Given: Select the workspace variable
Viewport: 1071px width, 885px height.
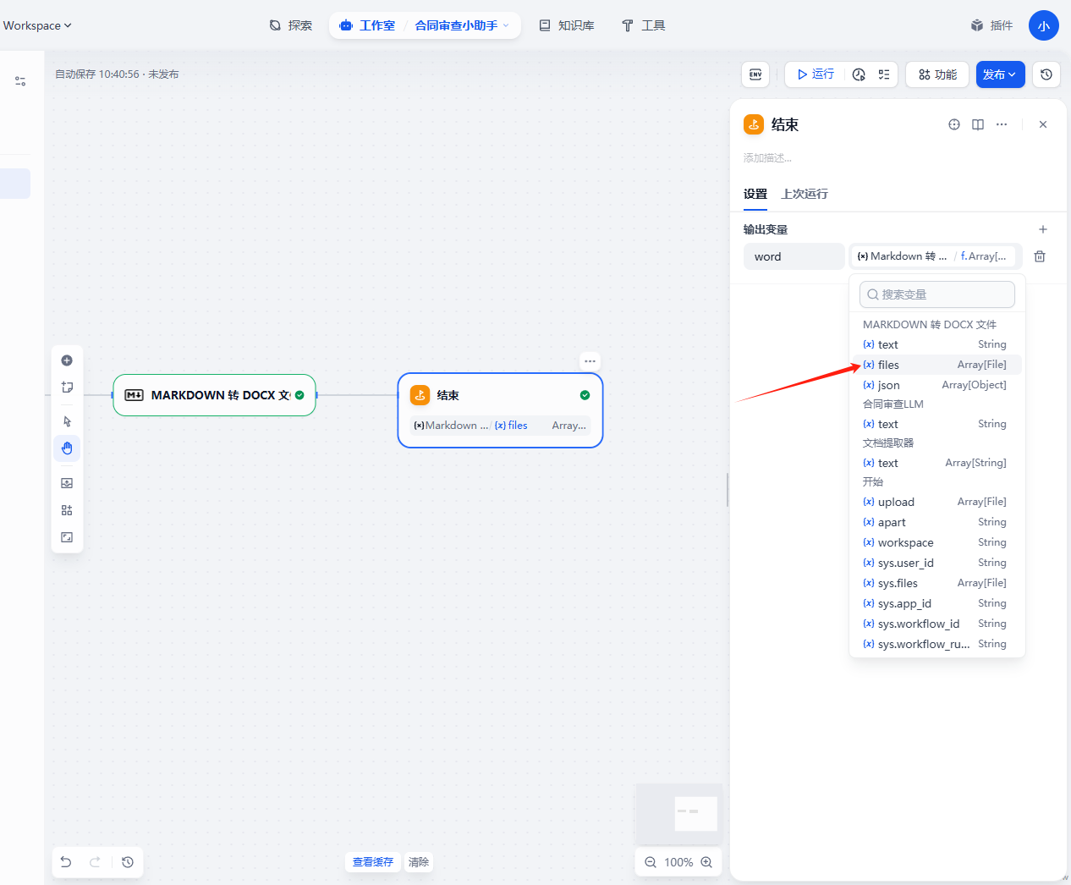Looking at the screenshot, I should (x=937, y=542).
